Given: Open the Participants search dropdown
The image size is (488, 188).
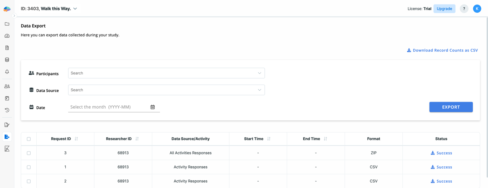Looking at the screenshot, I should (166, 73).
